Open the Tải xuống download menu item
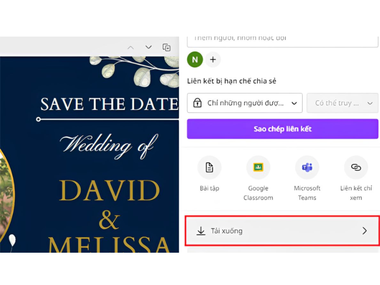Screen dimensions: 380x285 point(282,231)
